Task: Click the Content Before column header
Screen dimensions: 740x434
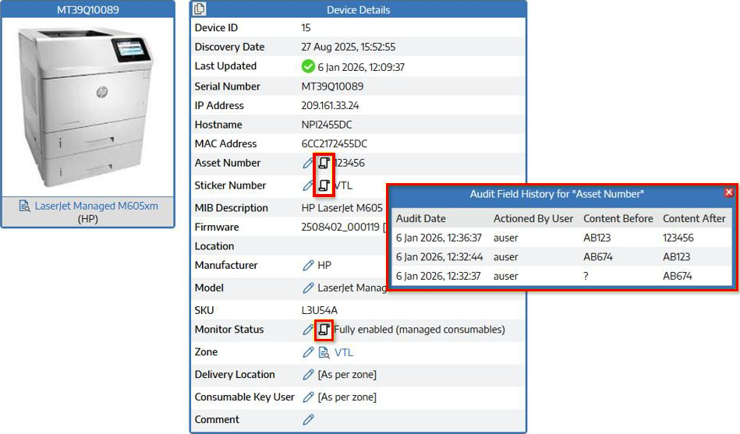Action: tap(618, 218)
